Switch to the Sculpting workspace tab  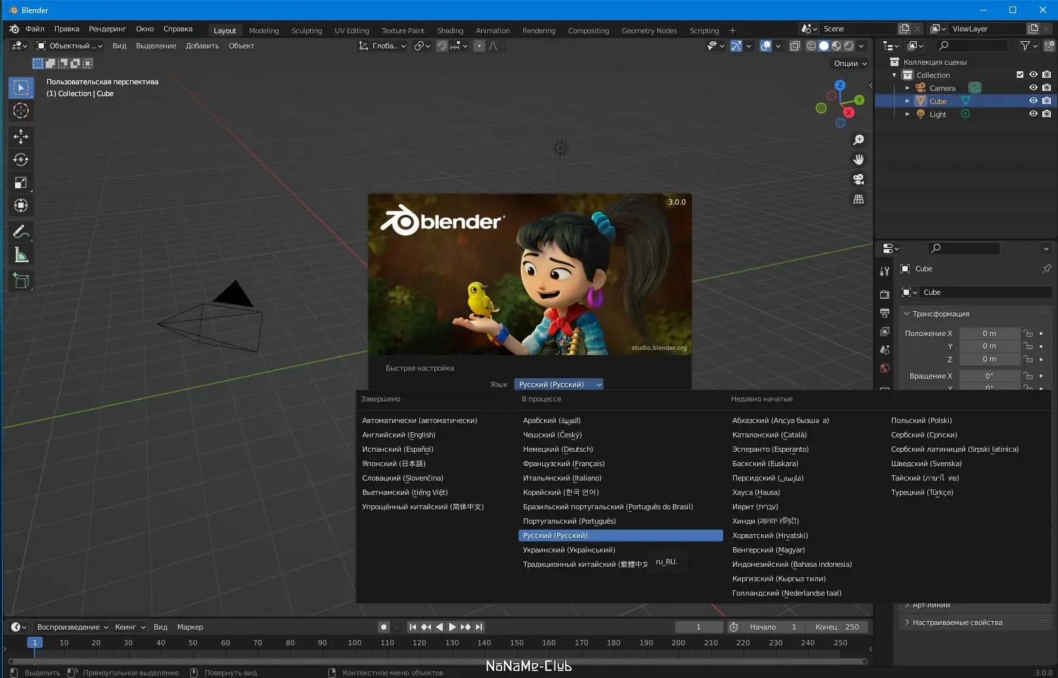pyautogui.click(x=306, y=31)
